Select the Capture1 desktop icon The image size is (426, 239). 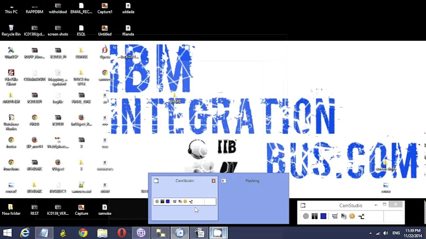pyautogui.click(x=105, y=8)
